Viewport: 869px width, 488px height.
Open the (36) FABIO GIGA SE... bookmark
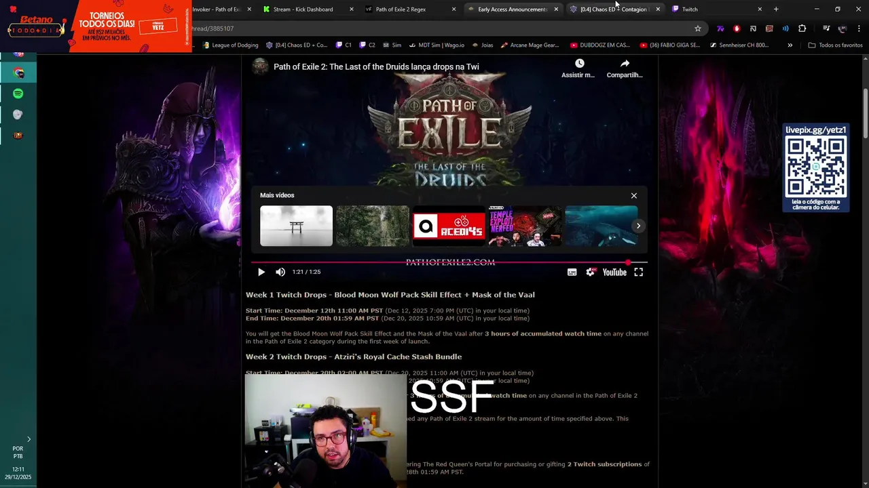click(670, 45)
